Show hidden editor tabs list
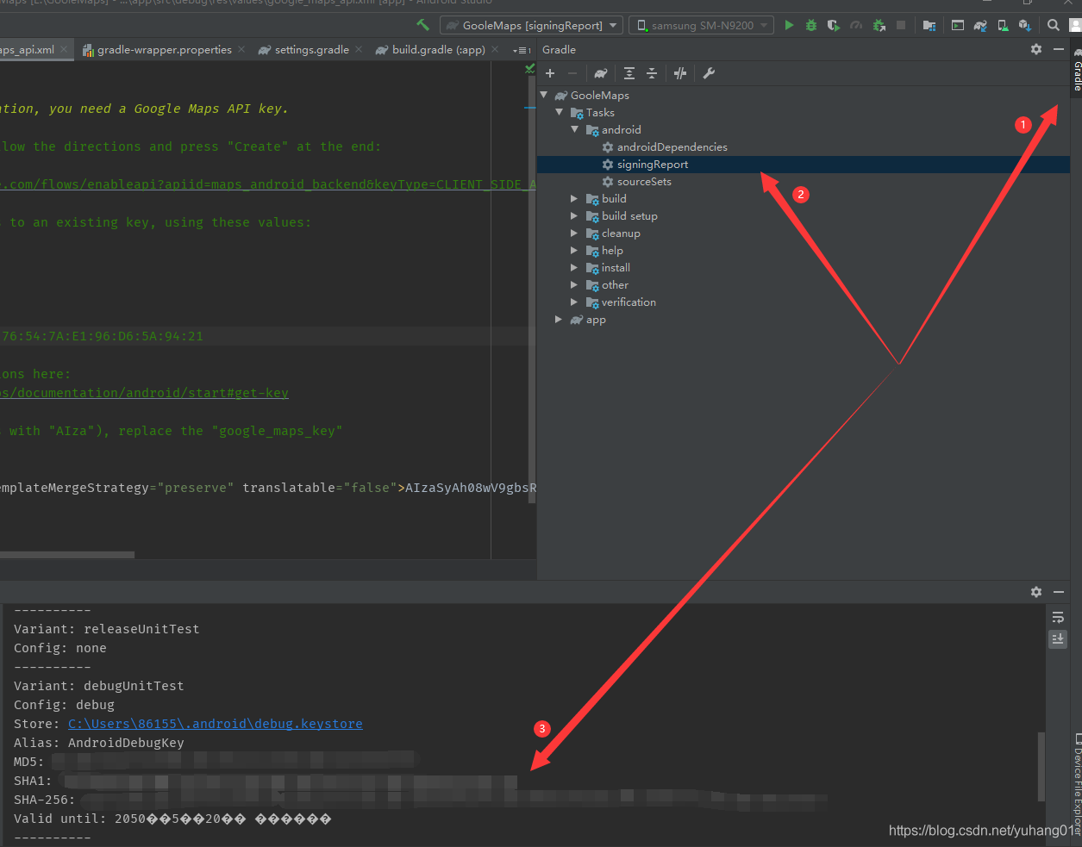This screenshot has height=847, width=1082. coord(522,50)
